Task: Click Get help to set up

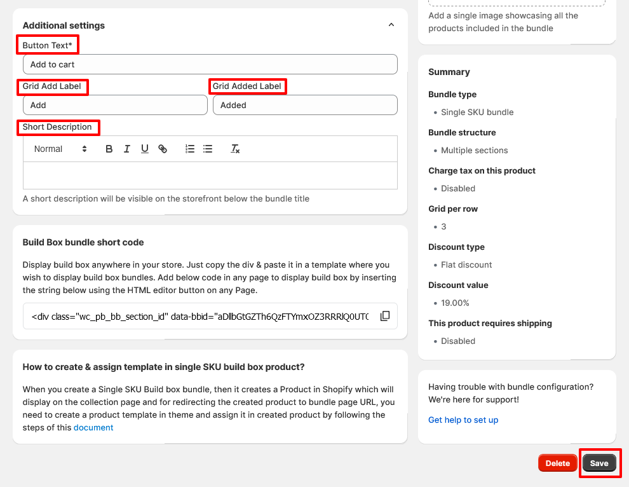Action: (463, 420)
